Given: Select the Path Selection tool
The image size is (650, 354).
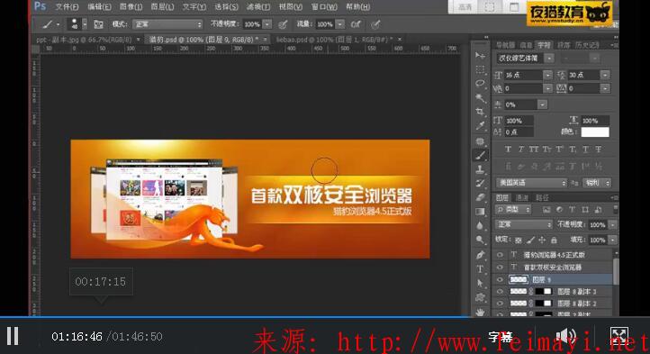Looking at the screenshot, I should pyautogui.click(x=480, y=283).
